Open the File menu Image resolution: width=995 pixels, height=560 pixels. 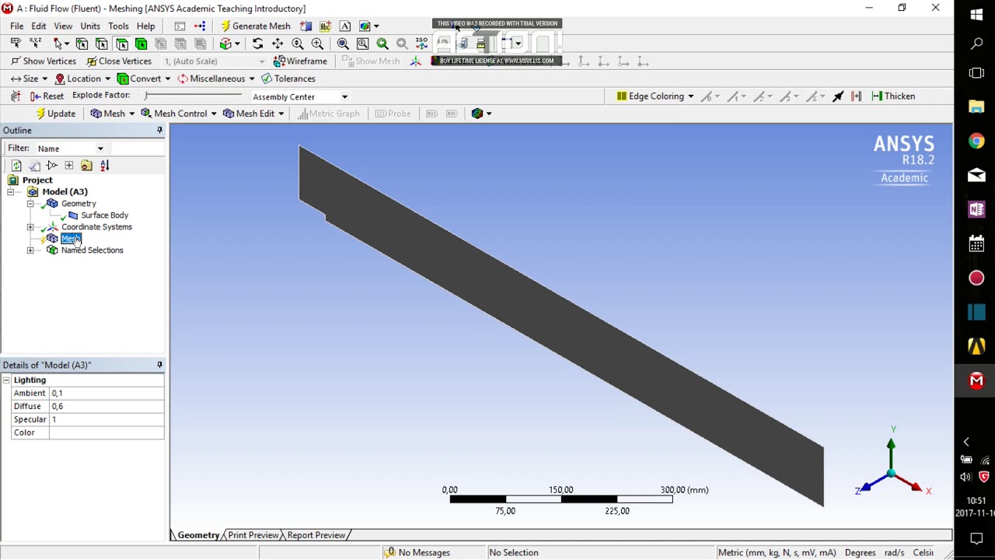click(x=16, y=26)
